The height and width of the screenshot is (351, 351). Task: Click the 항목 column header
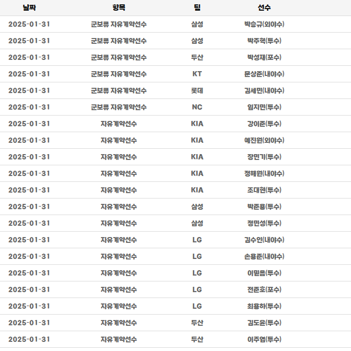click(x=119, y=7)
